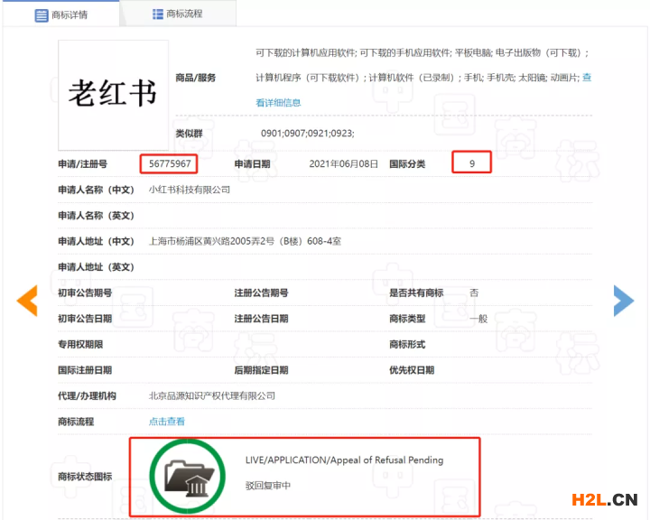
Task: Click the 商标流程 grid icon
Action: pyautogui.click(x=157, y=14)
